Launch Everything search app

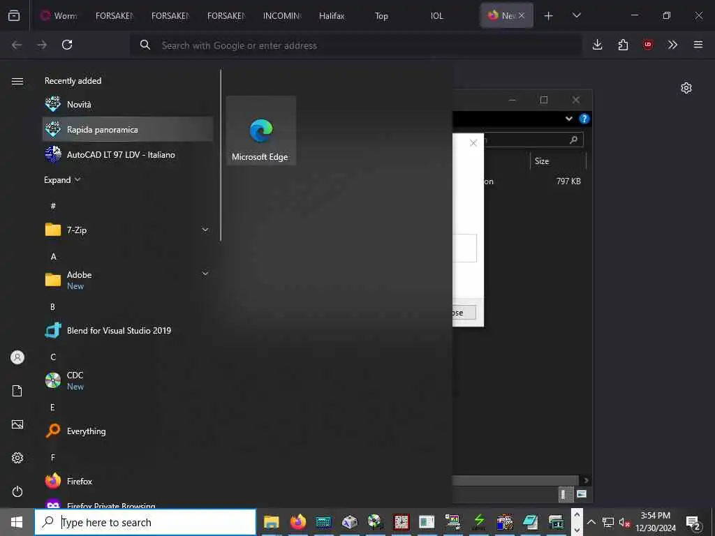[128, 431]
